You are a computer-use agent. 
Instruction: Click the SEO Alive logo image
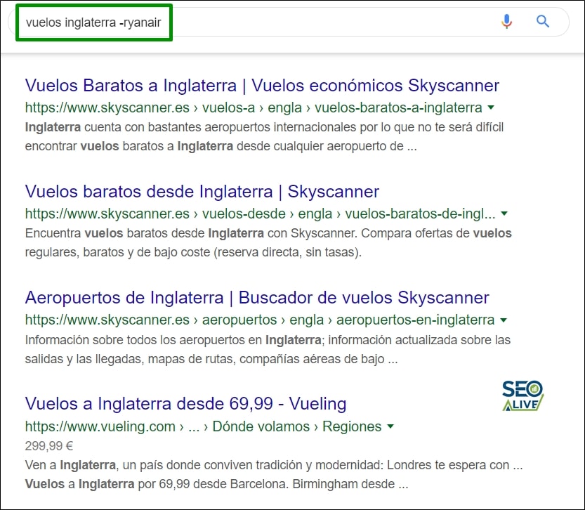tap(521, 395)
